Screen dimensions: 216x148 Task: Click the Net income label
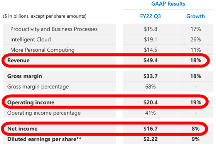pos(22,129)
